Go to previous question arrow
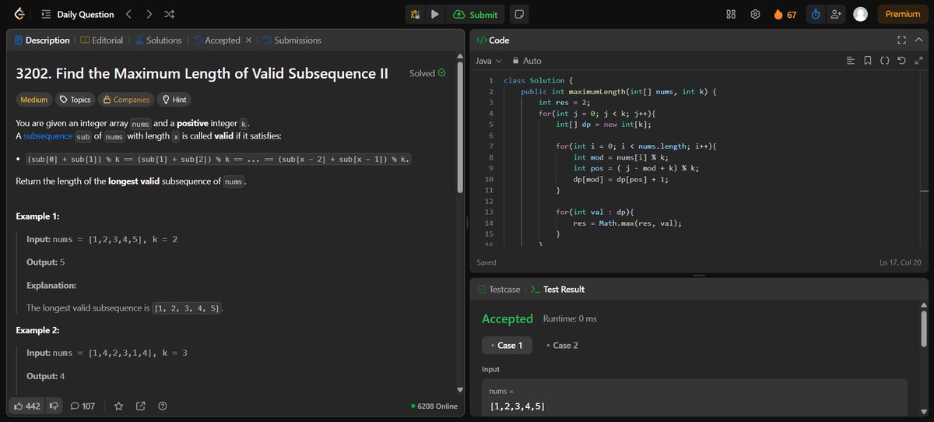This screenshot has width=934, height=422. point(129,14)
